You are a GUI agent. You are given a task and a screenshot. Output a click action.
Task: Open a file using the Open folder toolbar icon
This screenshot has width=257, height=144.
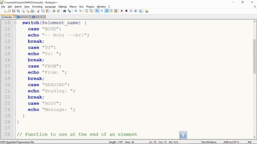(9, 11)
